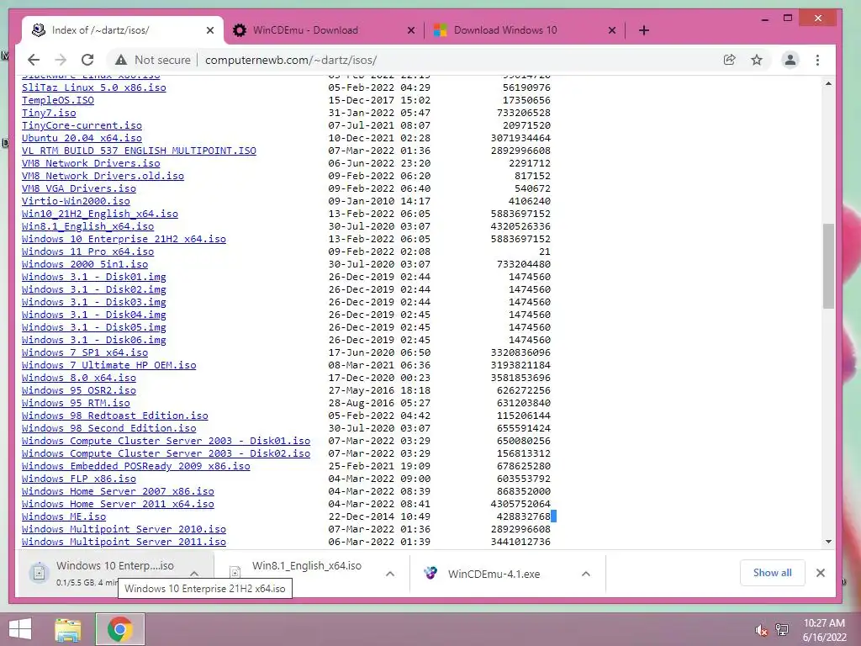The height and width of the screenshot is (646, 861).
Task: Close the Index of /~dartz/isos/ tab
Action: point(209,30)
